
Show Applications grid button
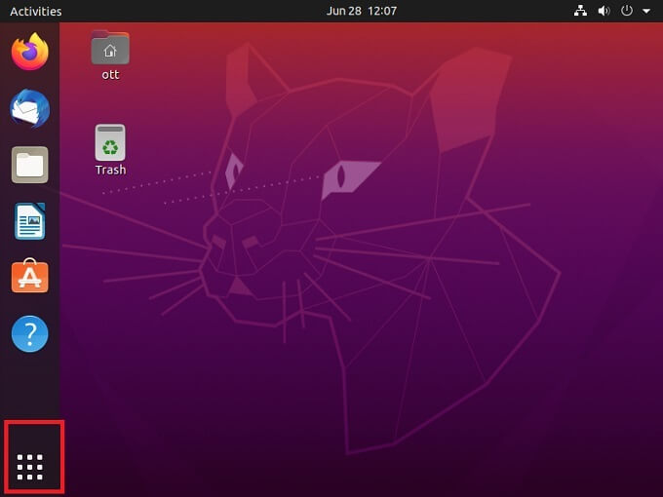29,467
